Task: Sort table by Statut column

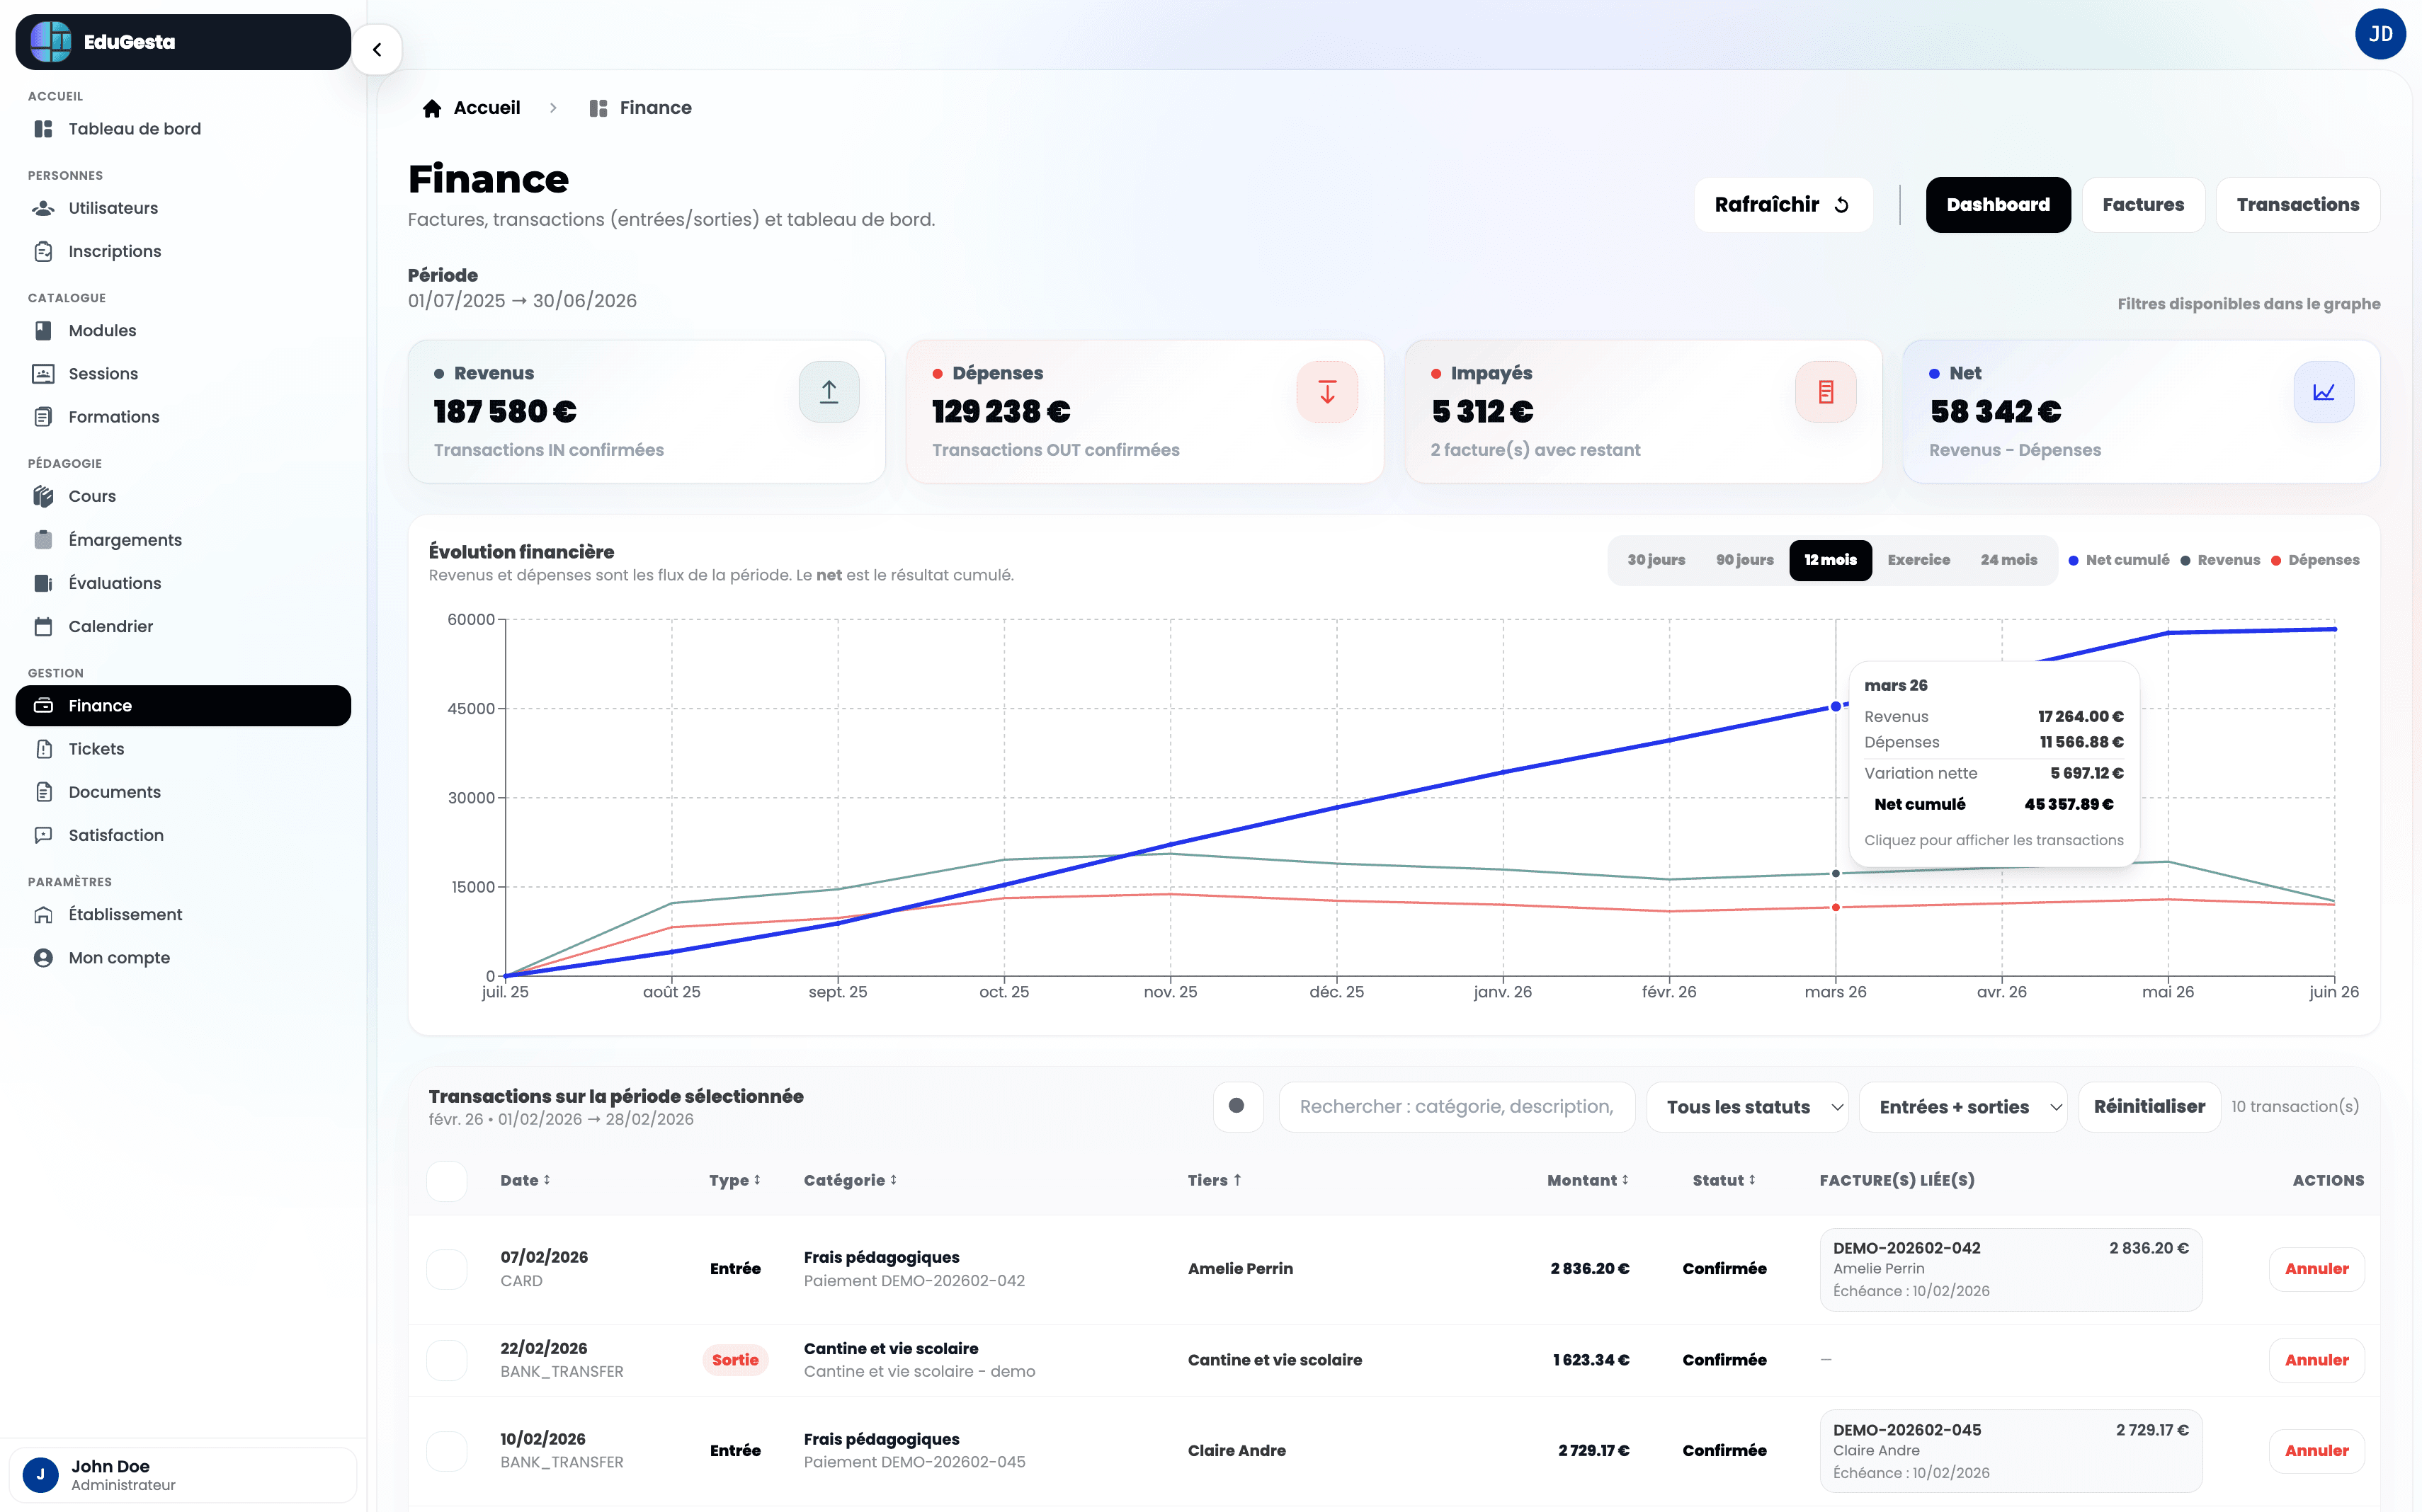Action: (x=1724, y=1181)
